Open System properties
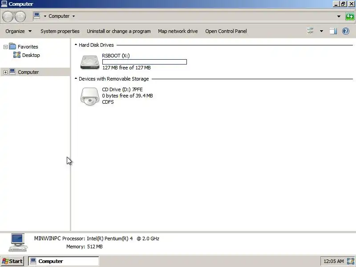 click(60, 31)
